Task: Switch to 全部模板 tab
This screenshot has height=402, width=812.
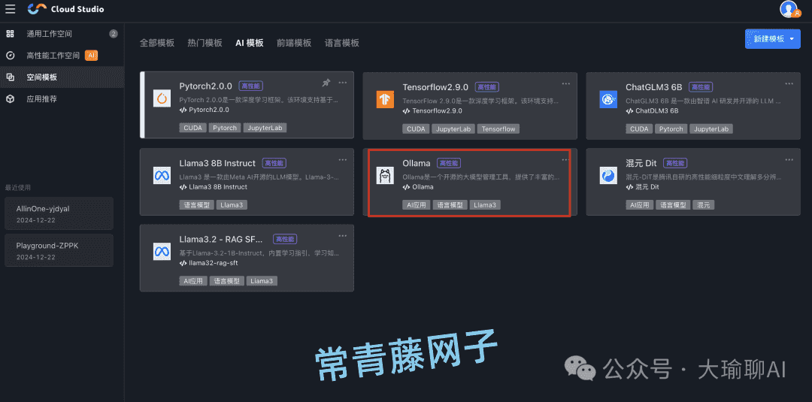Action: (x=157, y=43)
